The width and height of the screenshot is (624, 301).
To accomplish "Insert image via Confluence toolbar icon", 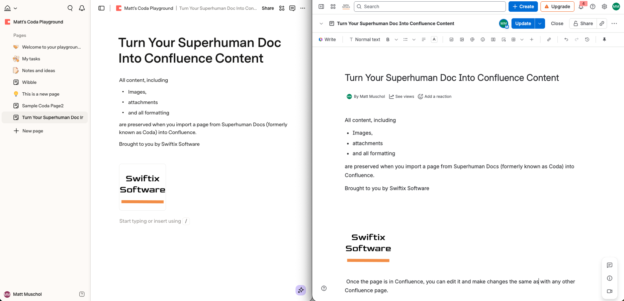I will [462, 39].
